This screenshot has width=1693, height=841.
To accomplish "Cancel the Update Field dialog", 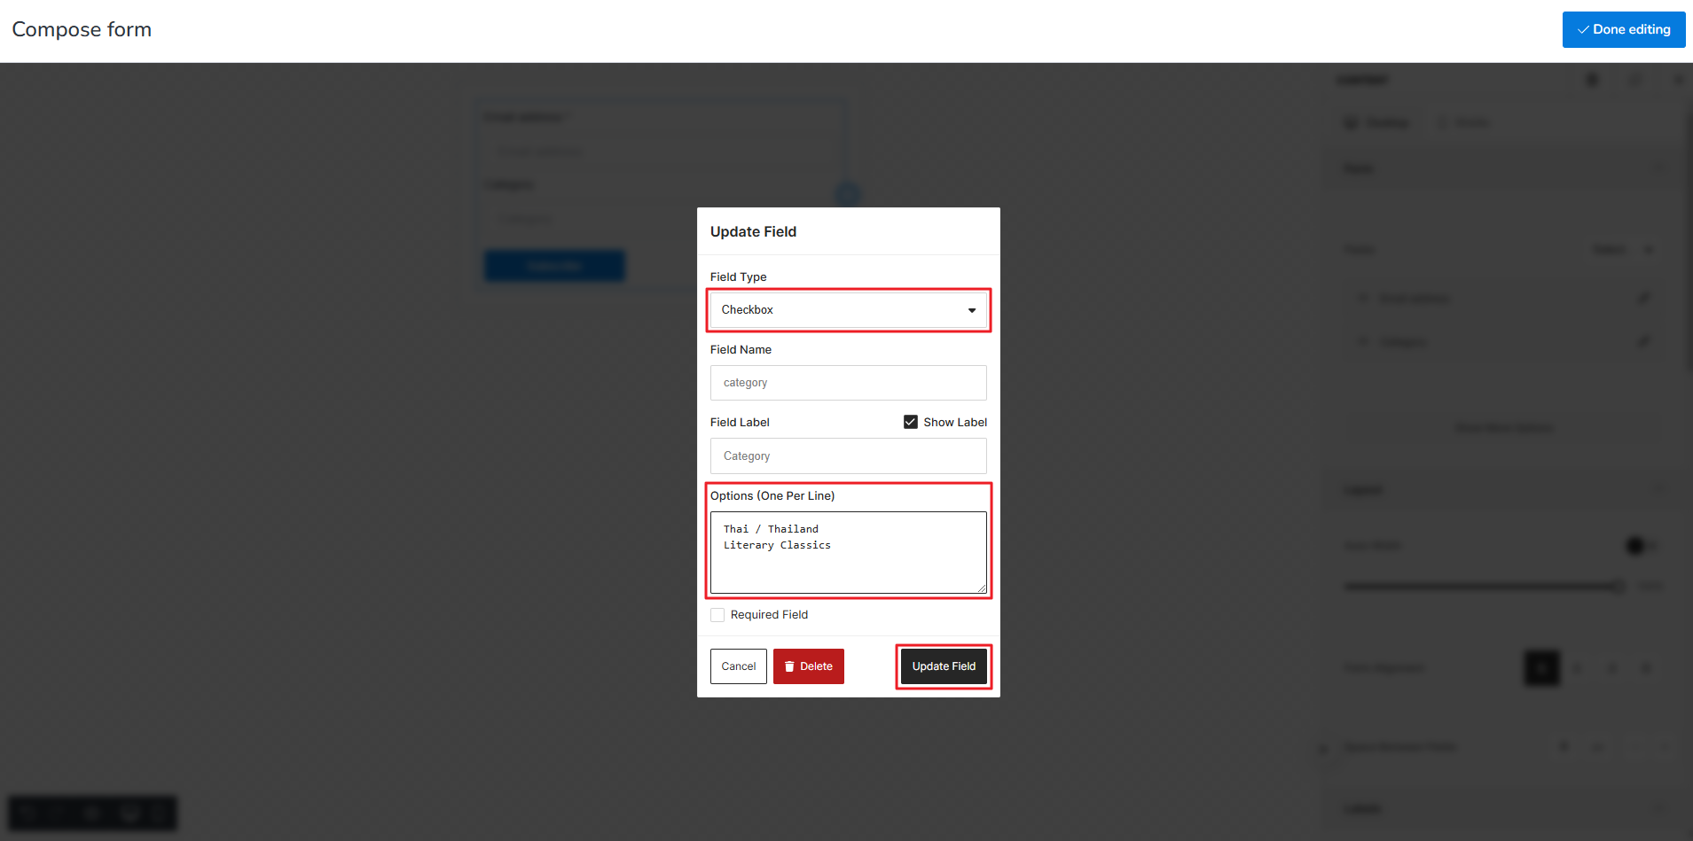I will pos(738,666).
